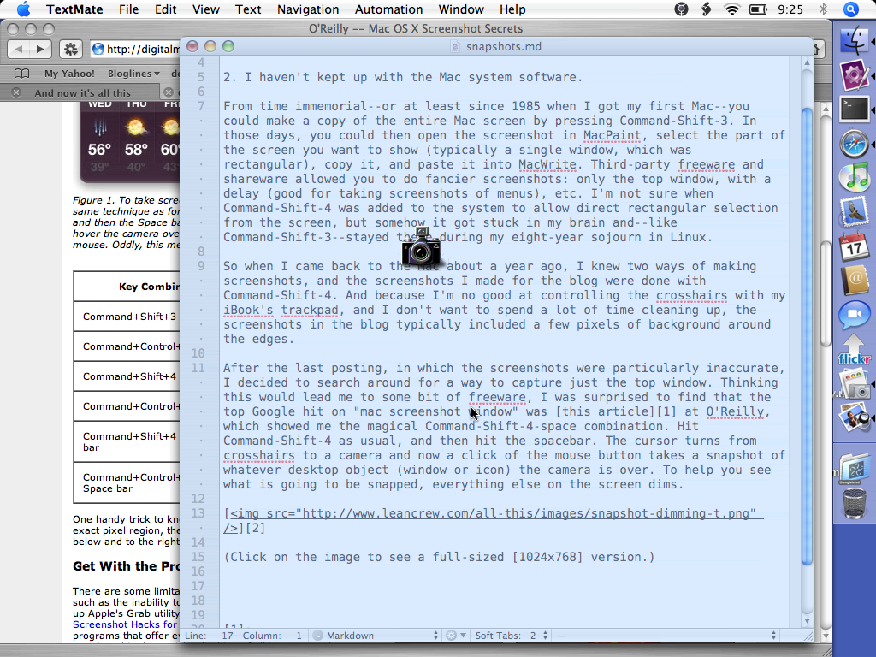Open the Window menu

(x=461, y=9)
